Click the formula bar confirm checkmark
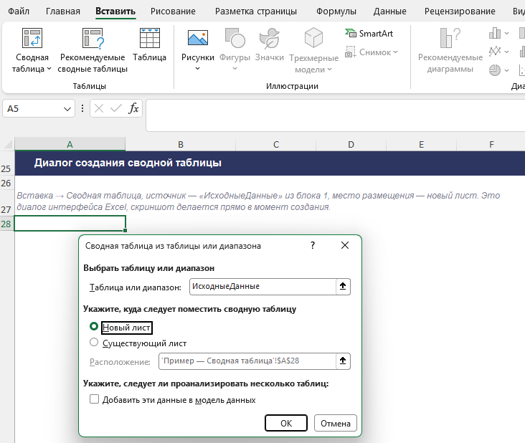The height and width of the screenshot is (443, 525). coord(116,108)
